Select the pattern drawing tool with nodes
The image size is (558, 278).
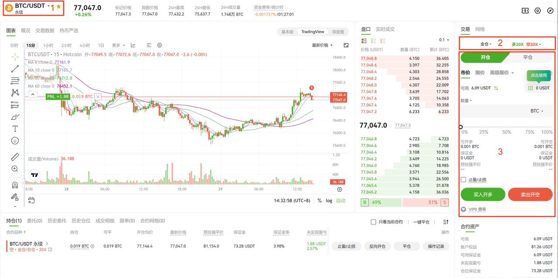point(15,93)
